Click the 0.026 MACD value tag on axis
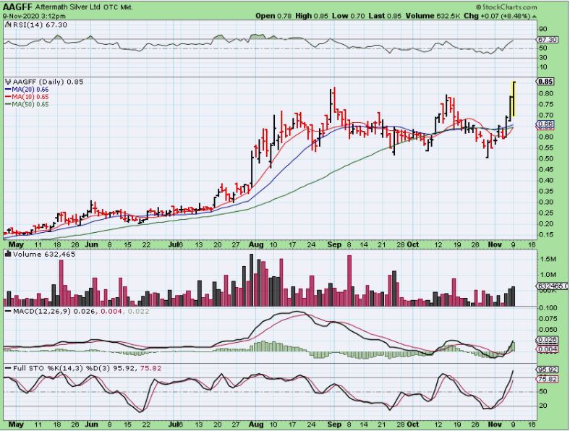The width and height of the screenshot is (570, 431). [547, 340]
